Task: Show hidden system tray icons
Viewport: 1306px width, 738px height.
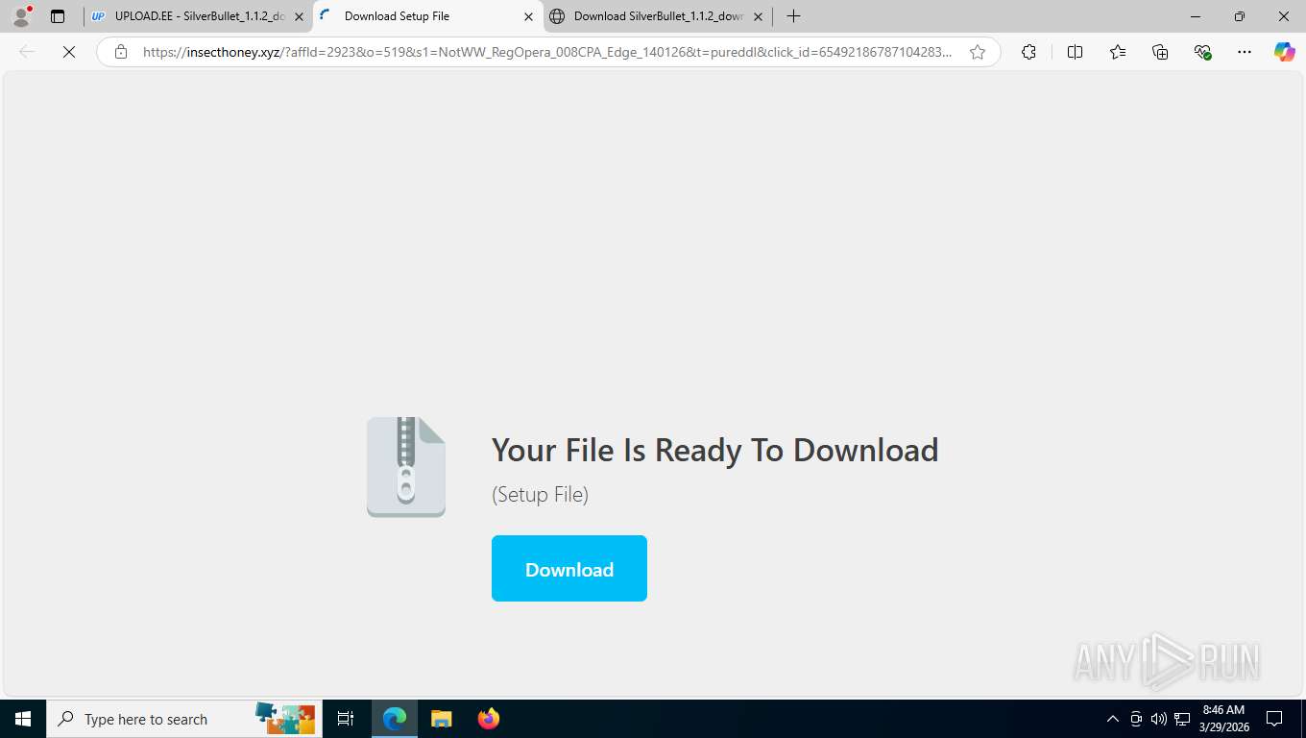Action: (x=1113, y=719)
